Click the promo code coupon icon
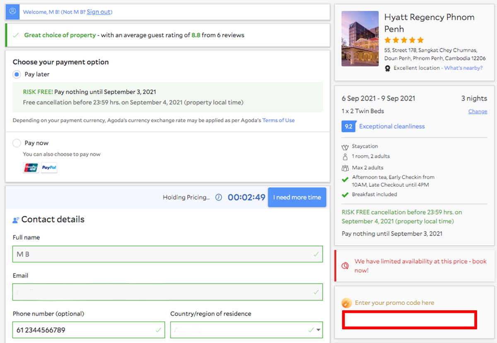The width and height of the screenshot is (497, 343). point(347,303)
